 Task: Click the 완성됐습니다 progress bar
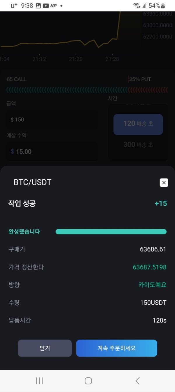(111, 232)
